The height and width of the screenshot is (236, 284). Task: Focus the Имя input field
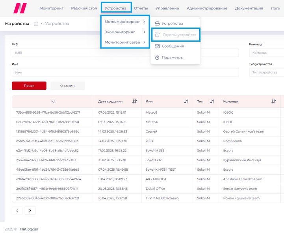[125, 72]
